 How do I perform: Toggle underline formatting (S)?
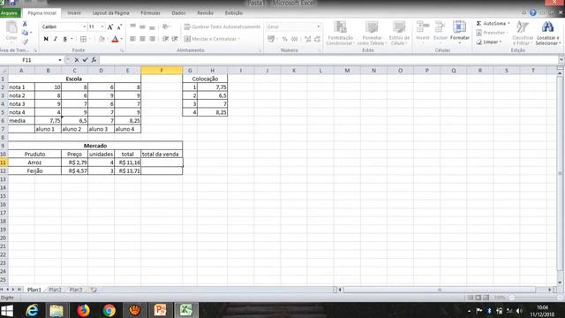click(64, 39)
